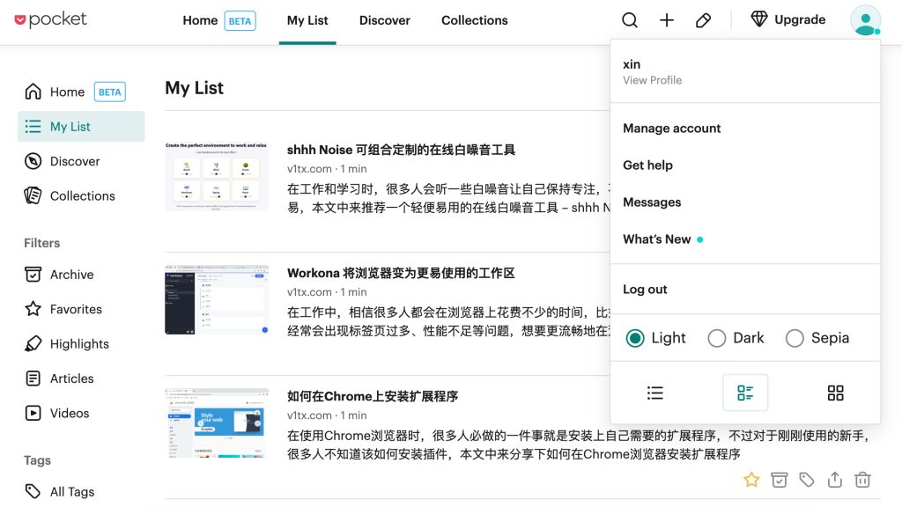Click the Videos play icon
Screen dimensions: 902x507
pos(33,413)
